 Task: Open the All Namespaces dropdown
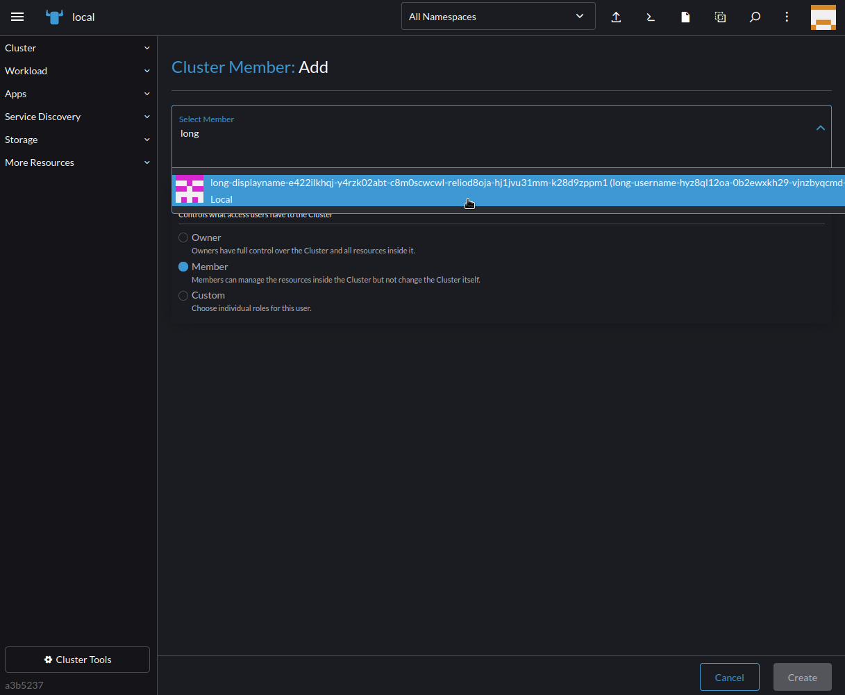coord(498,16)
